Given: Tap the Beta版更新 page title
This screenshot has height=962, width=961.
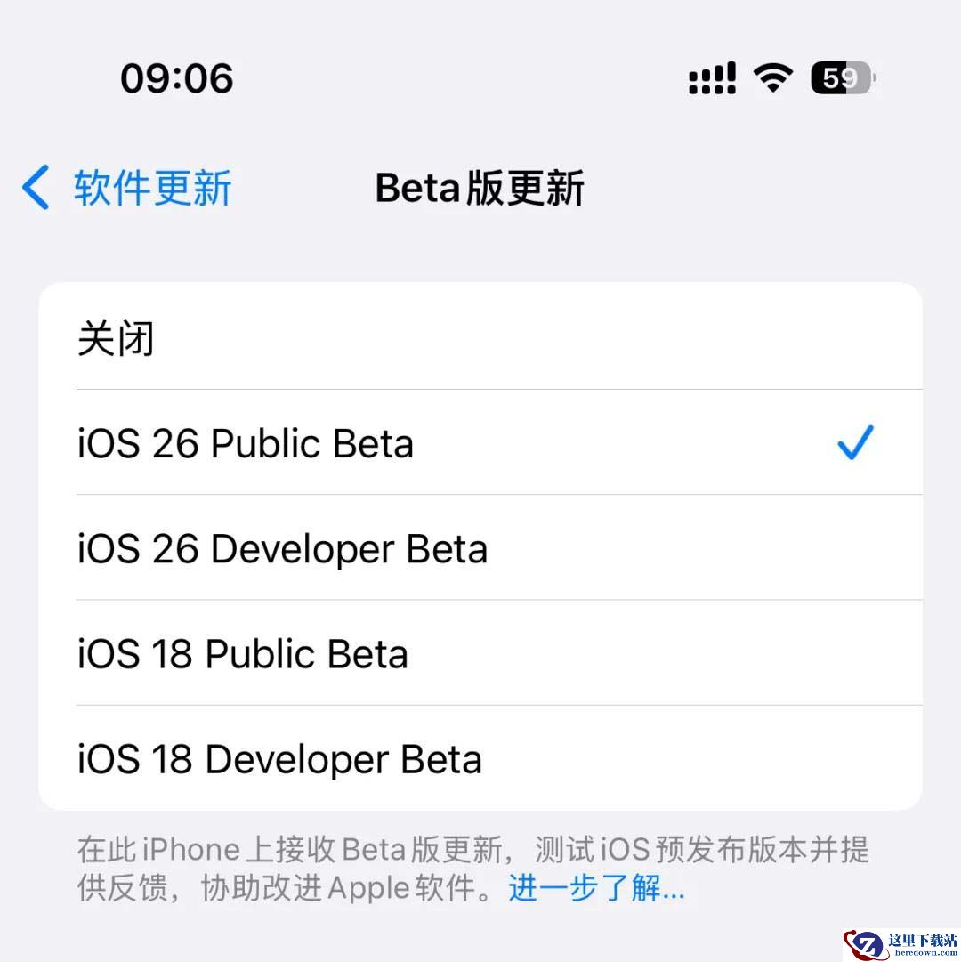Looking at the screenshot, I should point(480,188).
